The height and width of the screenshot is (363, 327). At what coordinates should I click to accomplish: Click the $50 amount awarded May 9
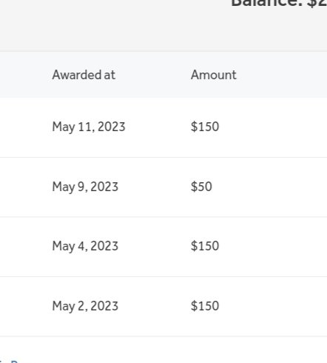click(x=201, y=187)
